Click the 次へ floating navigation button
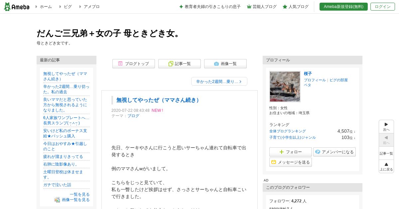Image resolution: width=399 pixels, height=209 pixels. (x=386, y=127)
